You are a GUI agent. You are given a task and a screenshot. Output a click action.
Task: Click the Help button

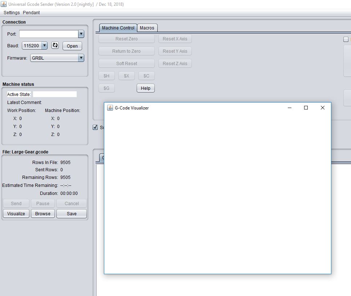click(145, 88)
